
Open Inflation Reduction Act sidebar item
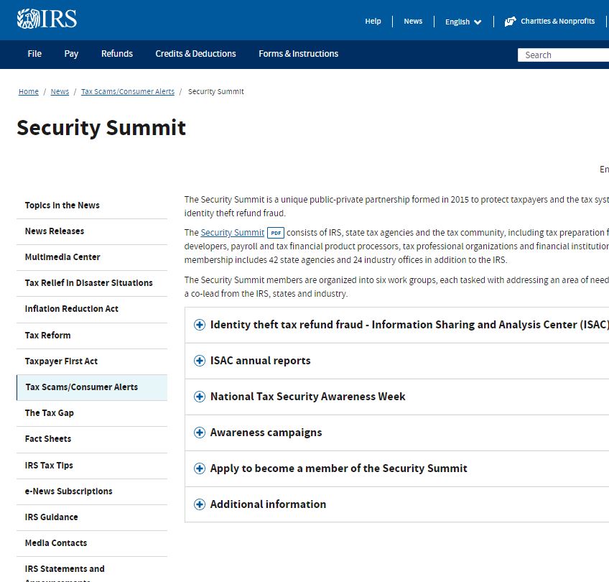[92, 309]
